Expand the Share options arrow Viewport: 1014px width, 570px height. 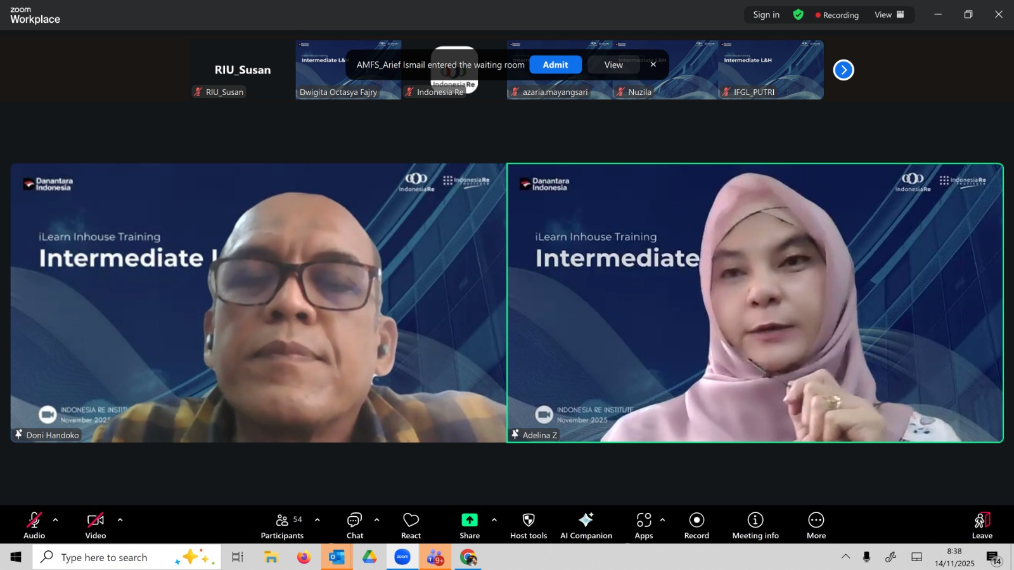click(x=494, y=520)
